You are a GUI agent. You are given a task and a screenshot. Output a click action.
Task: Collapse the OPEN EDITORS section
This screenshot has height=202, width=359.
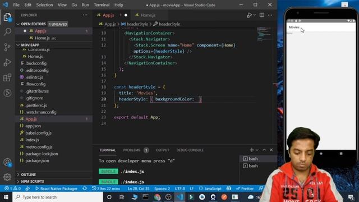pos(18,24)
